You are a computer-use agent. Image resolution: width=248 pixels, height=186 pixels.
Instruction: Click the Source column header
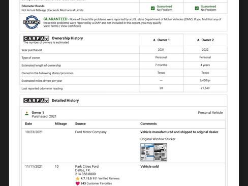pyautogui.click(x=80, y=124)
